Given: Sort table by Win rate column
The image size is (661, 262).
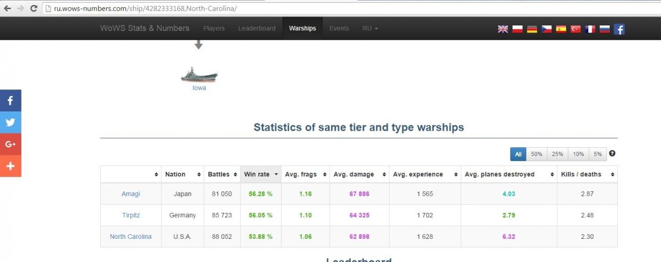Looking at the screenshot, I should click(x=261, y=174).
